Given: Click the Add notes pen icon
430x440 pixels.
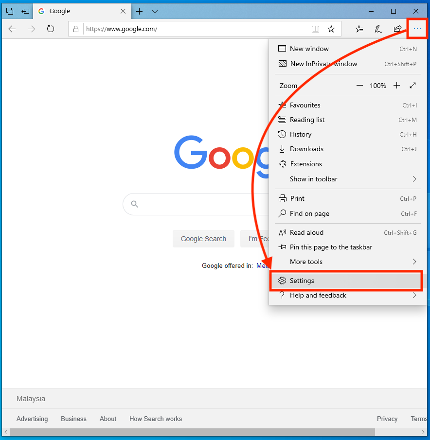Looking at the screenshot, I should 378,29.
